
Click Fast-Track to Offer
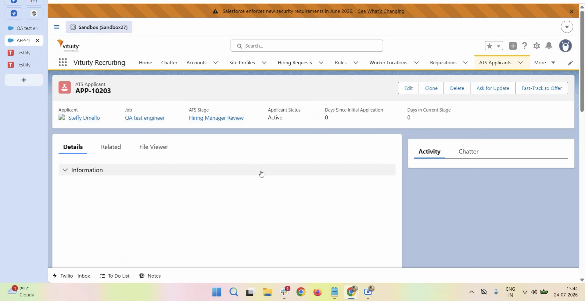coord(542,88)
